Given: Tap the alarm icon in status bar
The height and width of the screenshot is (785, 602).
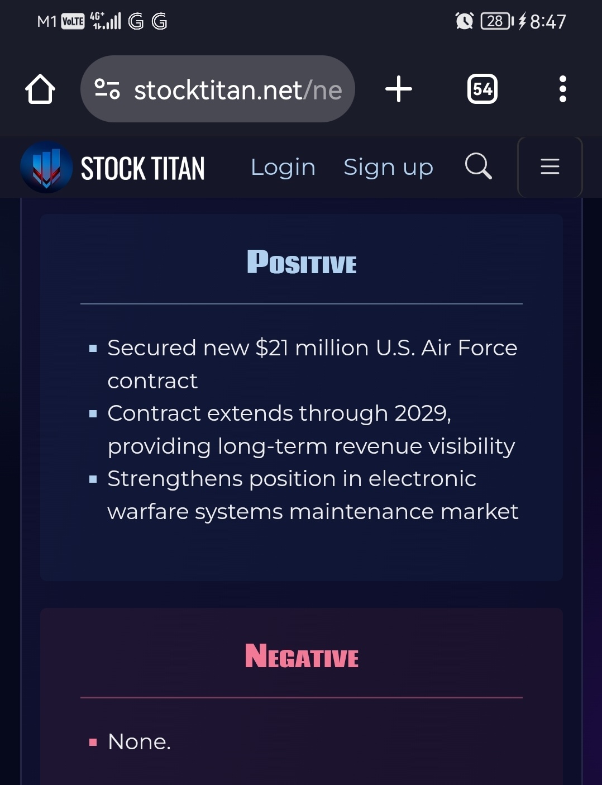Looking at the screenshot, I should pos(464,21).
